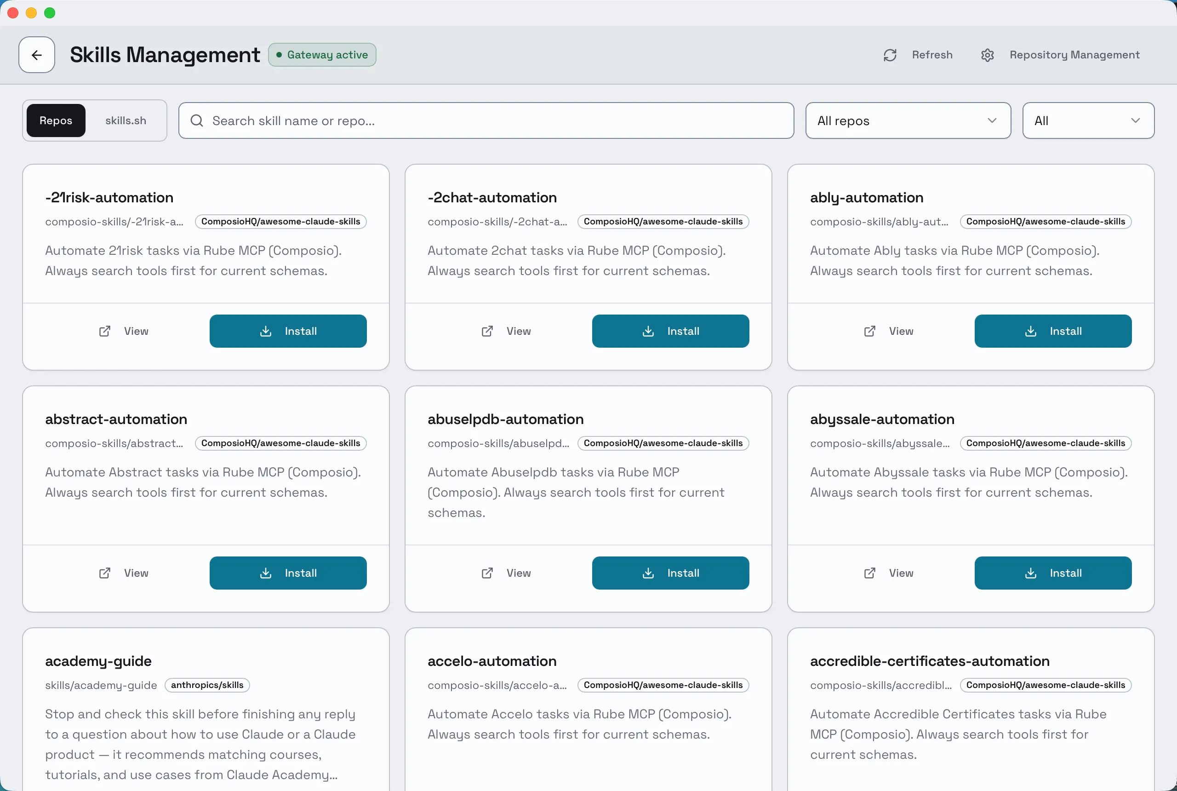Click external-link icon on abyssale-automation card
The width and height of the screenshot is (1177, 791).
pos(870,573)
